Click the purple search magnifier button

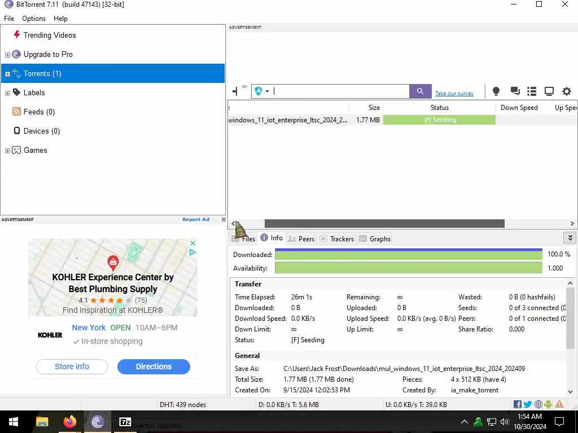[x=420, y=91]
